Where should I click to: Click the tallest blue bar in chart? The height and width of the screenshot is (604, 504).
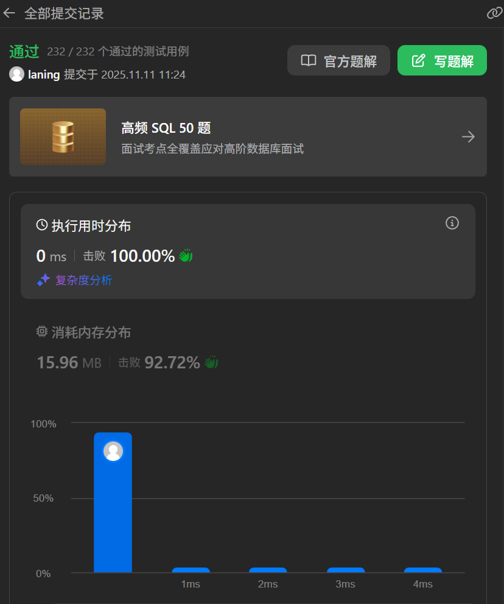click(x=113, y=518)
